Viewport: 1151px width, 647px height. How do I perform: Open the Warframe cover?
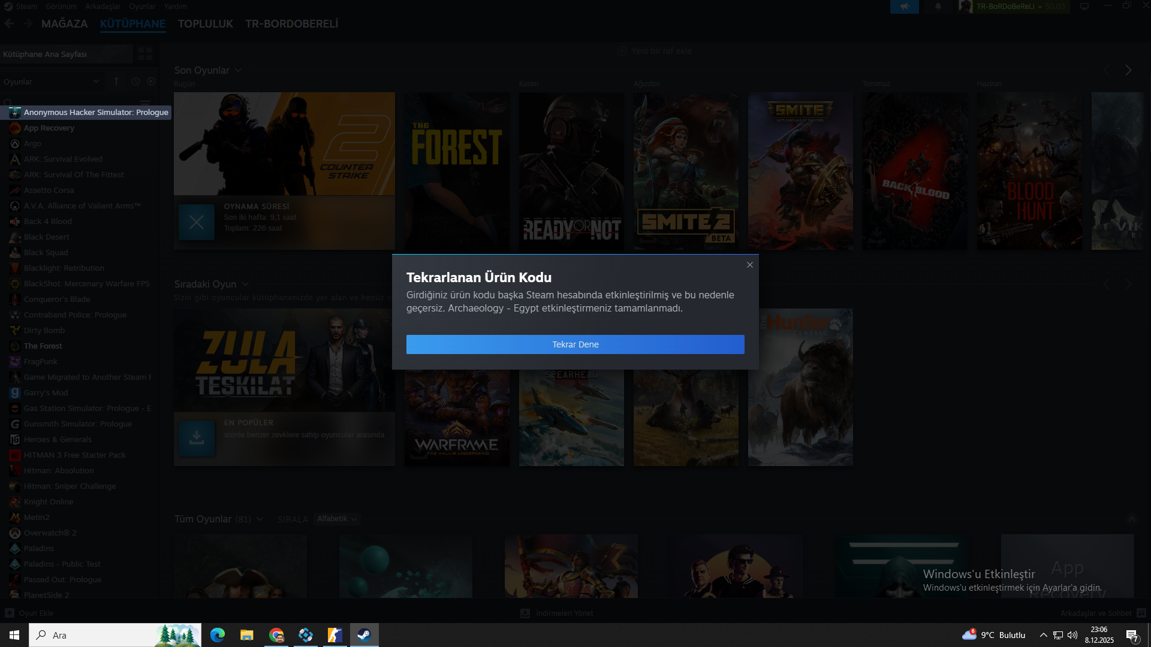click(x=457, y=418)
